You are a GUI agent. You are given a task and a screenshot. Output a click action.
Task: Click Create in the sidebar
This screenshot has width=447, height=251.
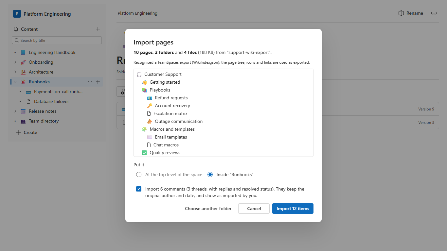click(27, 132)
